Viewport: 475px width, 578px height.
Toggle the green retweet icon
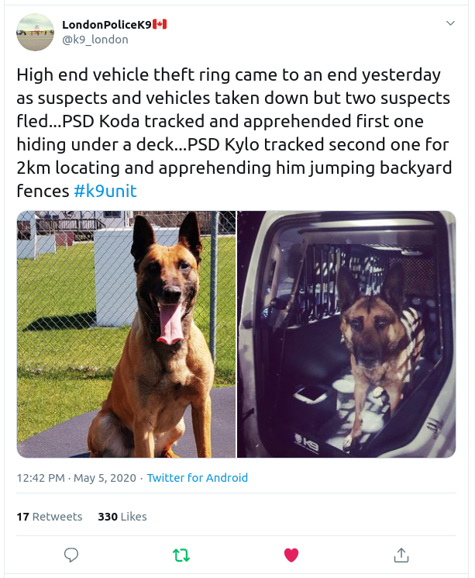181,555
